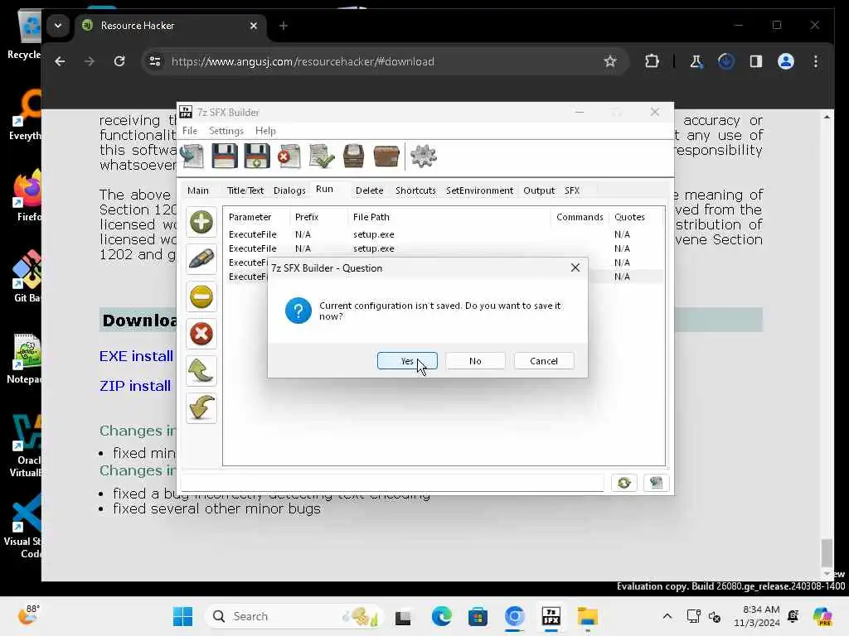Screen dimensions: 849x636
Task: Toggle the browser side panel icon
Action: pyautogui.click(x=756, y=61)
